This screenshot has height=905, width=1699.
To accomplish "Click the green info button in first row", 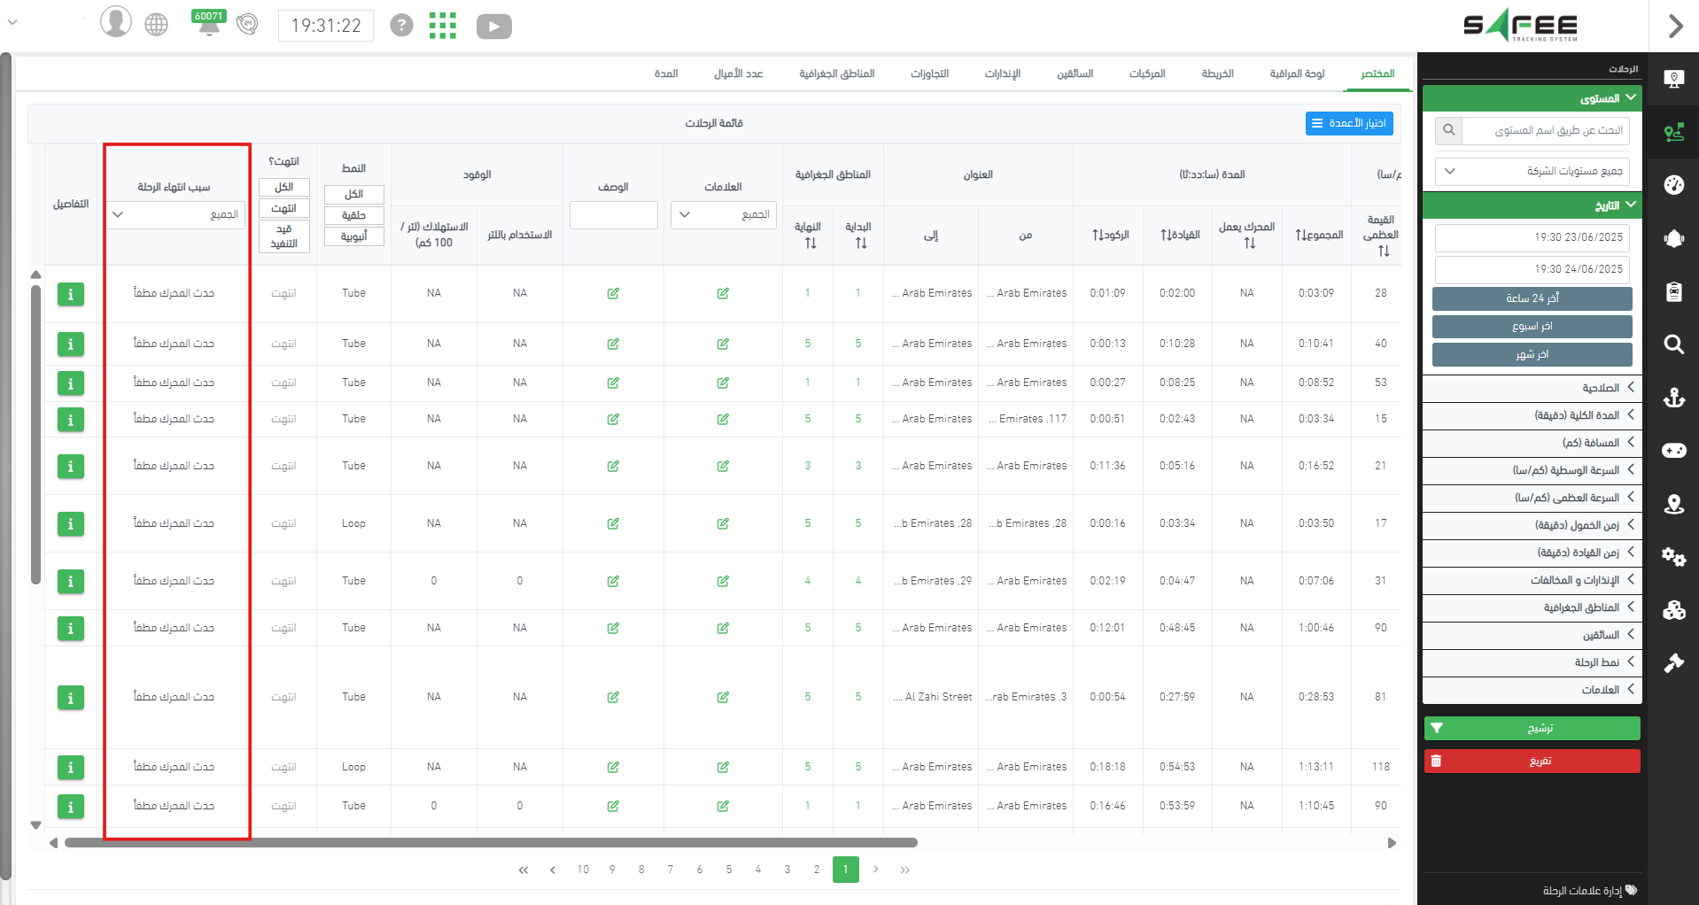I will [x=71, y=294].
